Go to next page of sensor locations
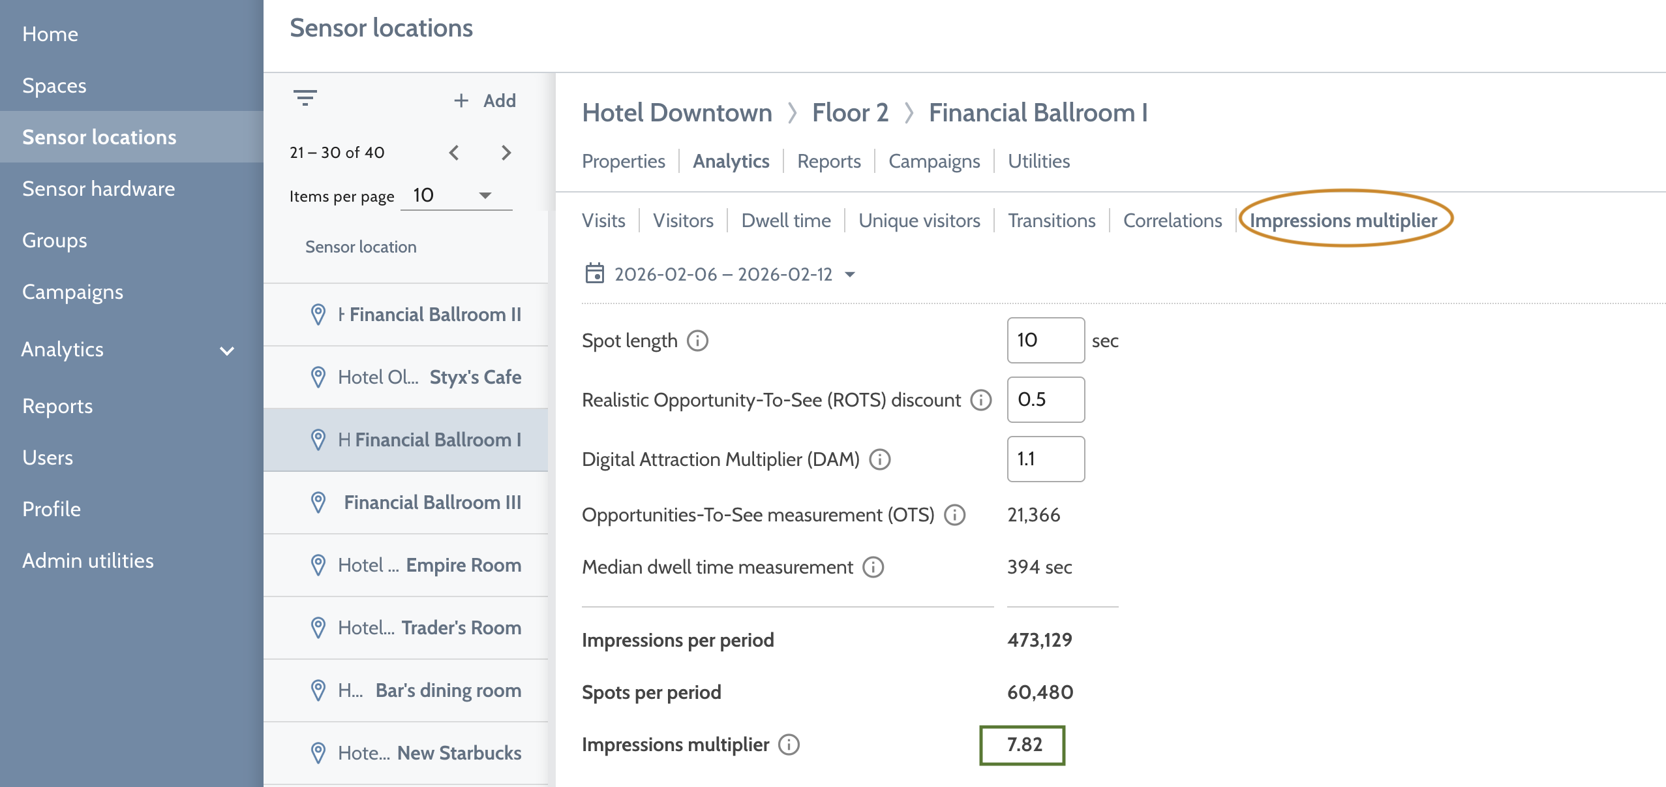 point(506,153)
